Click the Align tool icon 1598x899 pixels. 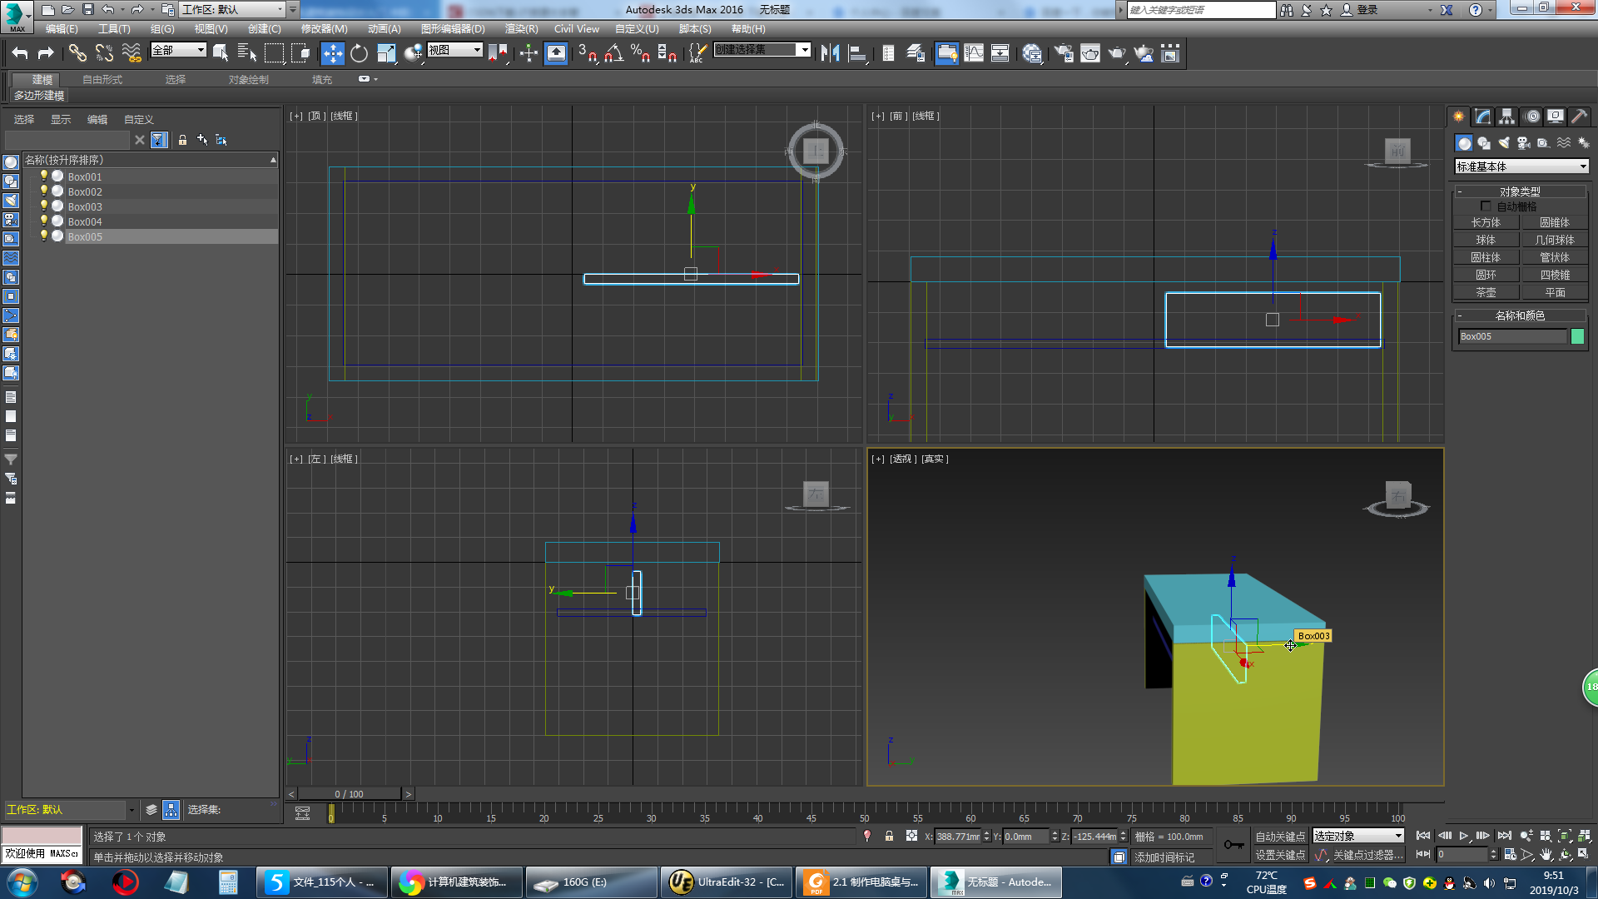pos(857,53)
